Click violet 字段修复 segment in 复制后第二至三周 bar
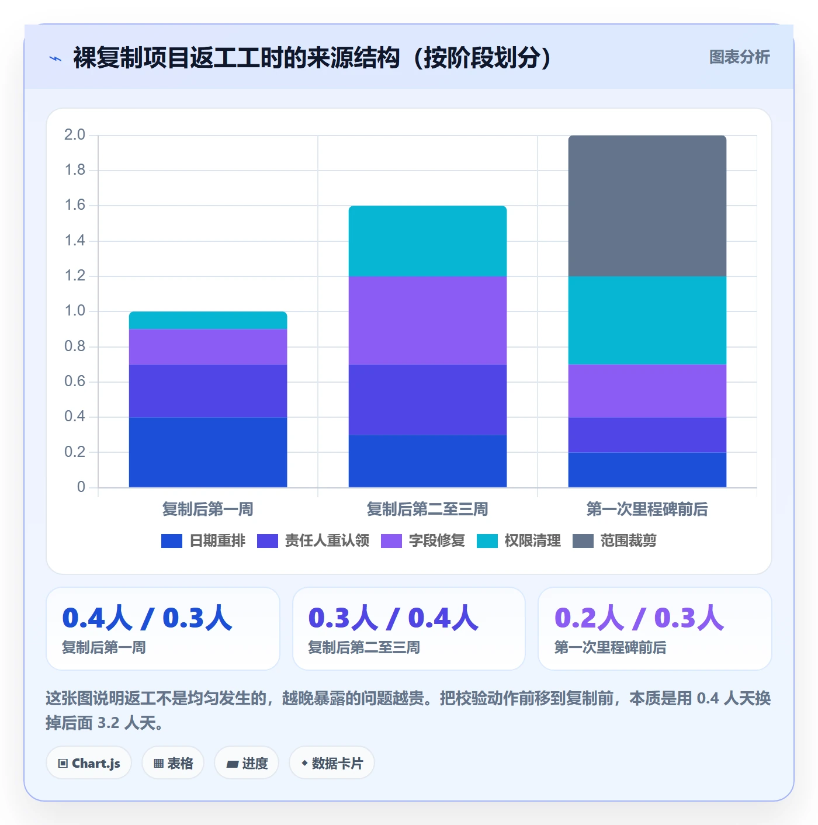This screenshot has width=818, height=825. [428, 320]
